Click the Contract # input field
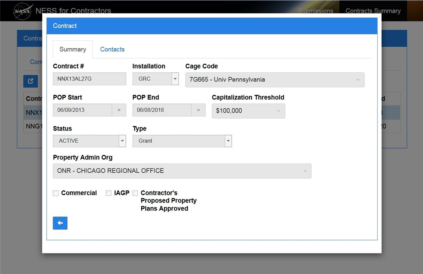This screenshot has height=274, width=423. click(x=89, y=79)
